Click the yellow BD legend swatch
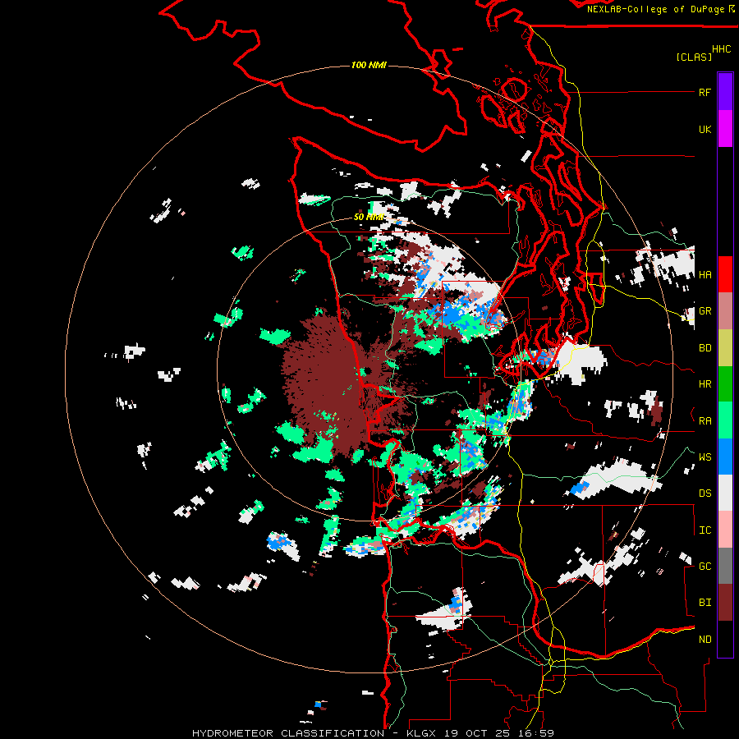739x739 pixels. click(x=725, y=348)
